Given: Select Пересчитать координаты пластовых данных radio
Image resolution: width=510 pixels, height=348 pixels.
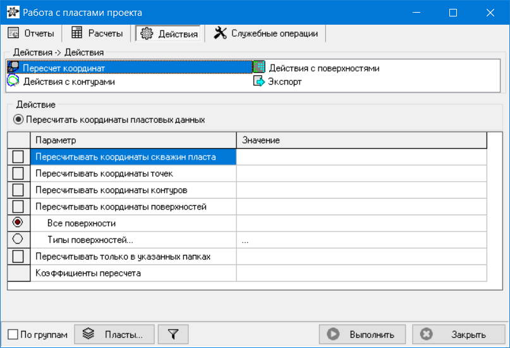Looking at the screenshot, I should tap(18, 120).
